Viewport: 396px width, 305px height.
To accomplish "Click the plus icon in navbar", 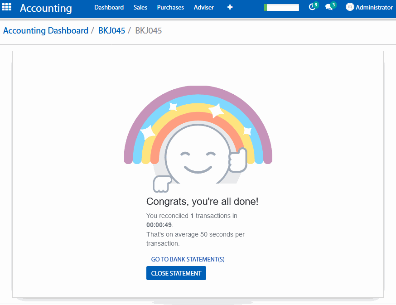I will [230, 8].
